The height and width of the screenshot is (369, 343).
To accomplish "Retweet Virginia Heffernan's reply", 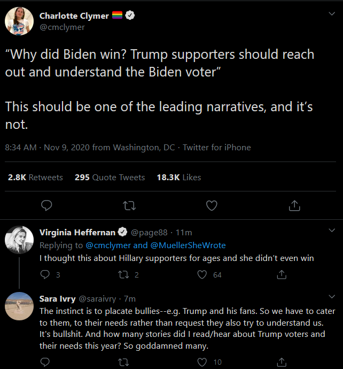I will [123, 275].
